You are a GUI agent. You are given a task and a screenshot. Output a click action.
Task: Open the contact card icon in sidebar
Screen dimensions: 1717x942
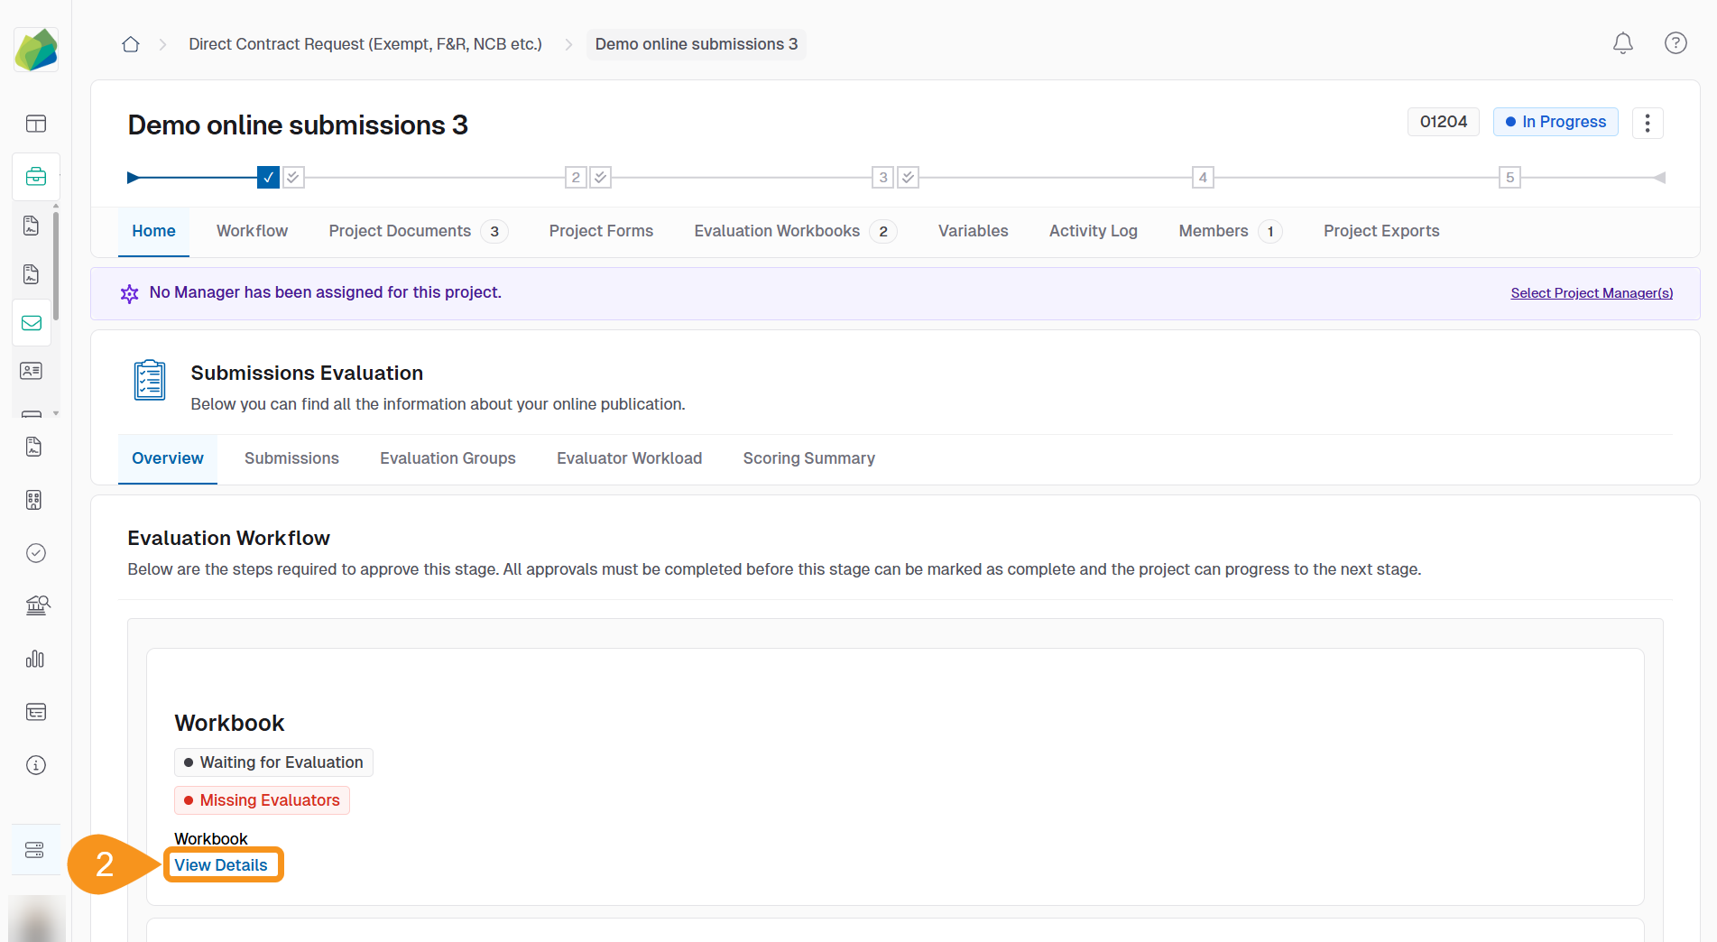[32, 371]
